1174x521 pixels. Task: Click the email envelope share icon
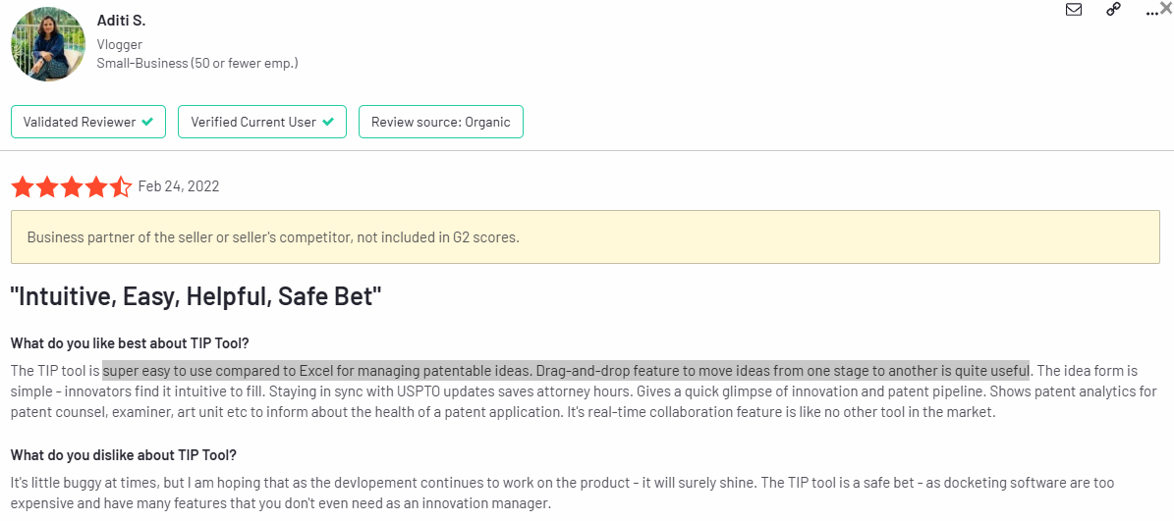1074,10
